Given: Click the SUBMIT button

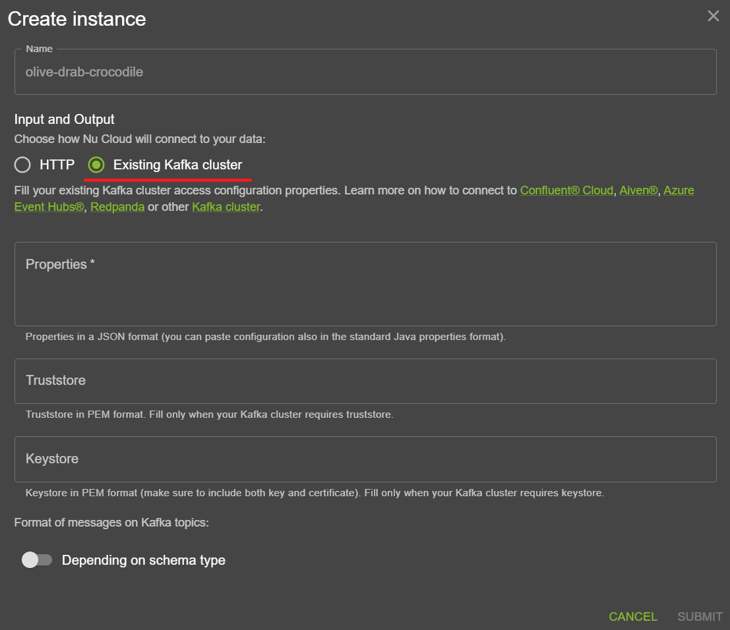Looking at the screenshot, I should pyautogui.click(x=700, y=617).
